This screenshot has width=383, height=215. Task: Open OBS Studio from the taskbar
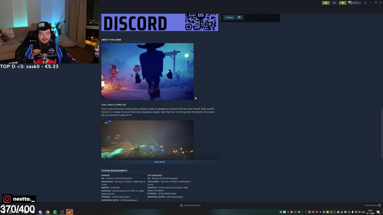coord(62,212)
